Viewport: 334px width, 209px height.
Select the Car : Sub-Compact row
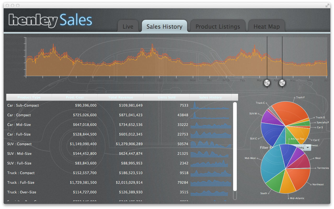coord(23,106)
